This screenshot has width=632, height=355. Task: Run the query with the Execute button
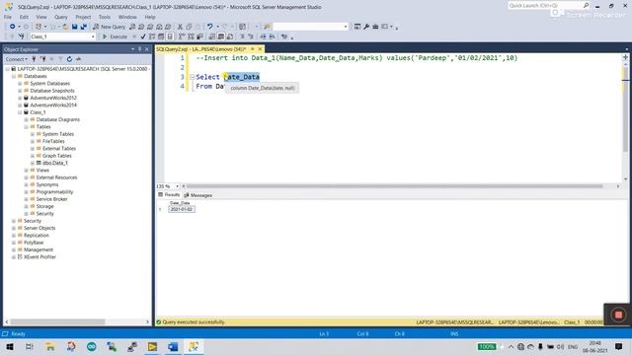115,36
